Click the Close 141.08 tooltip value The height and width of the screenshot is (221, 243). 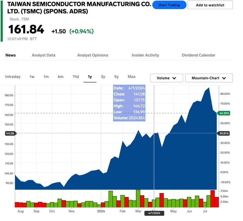pyautogui.click(x=139, y=94)
